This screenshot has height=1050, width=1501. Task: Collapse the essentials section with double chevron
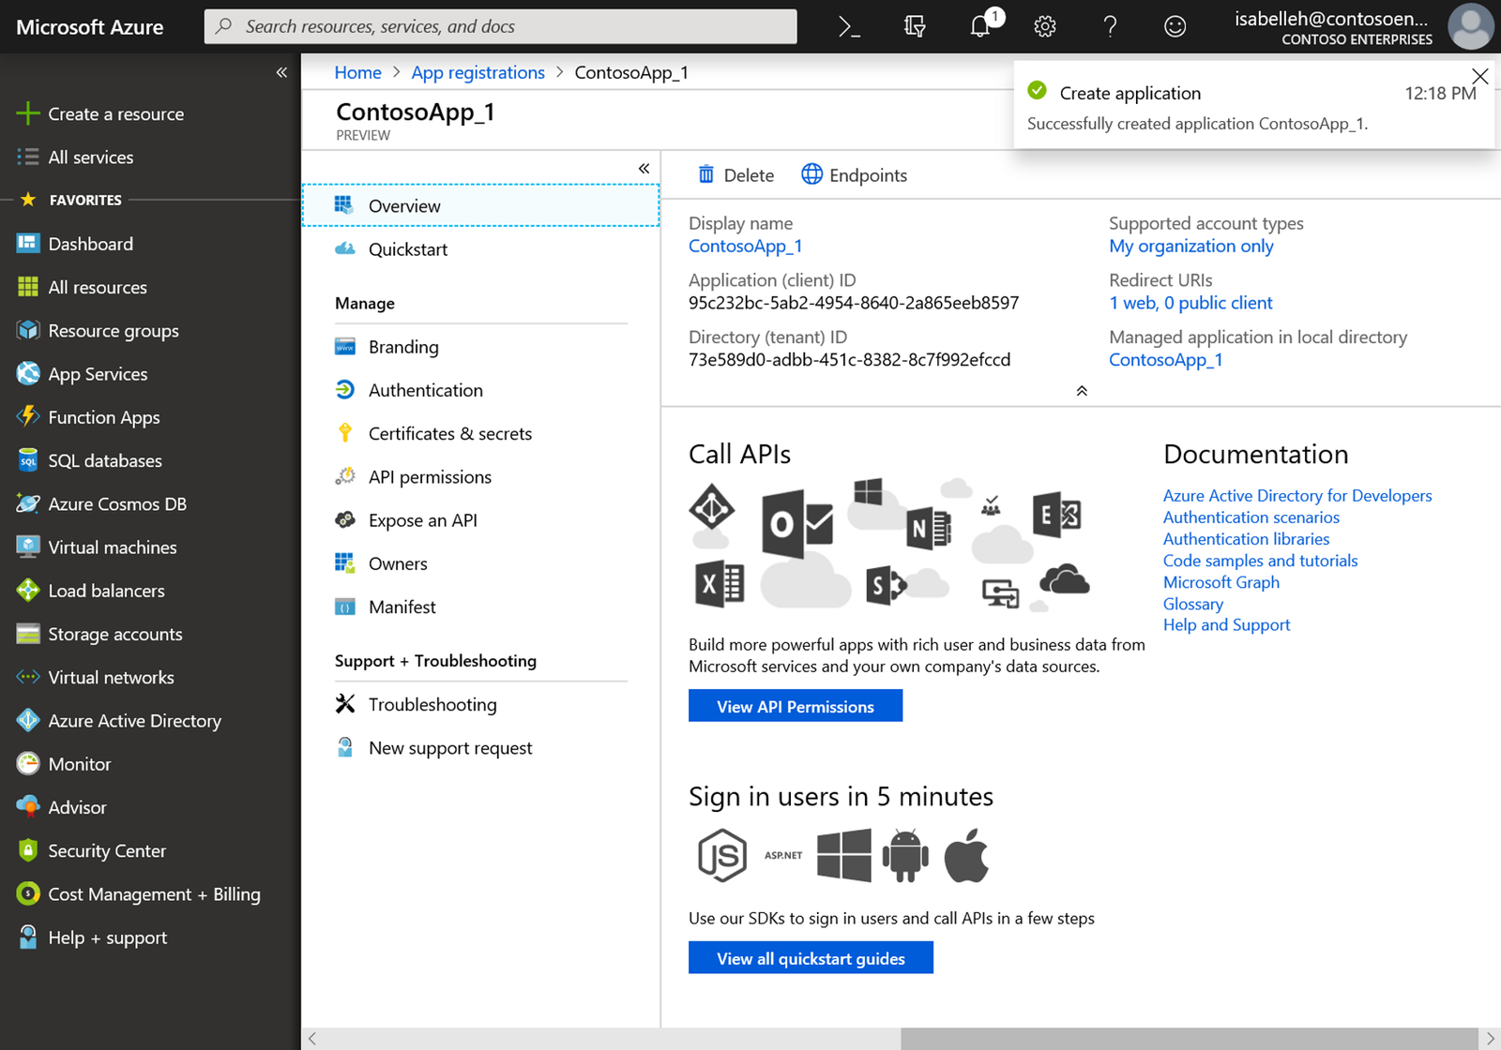coord(1082,391)
